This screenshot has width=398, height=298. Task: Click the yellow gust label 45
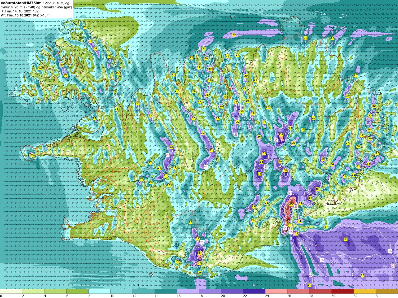click(291, 204)
